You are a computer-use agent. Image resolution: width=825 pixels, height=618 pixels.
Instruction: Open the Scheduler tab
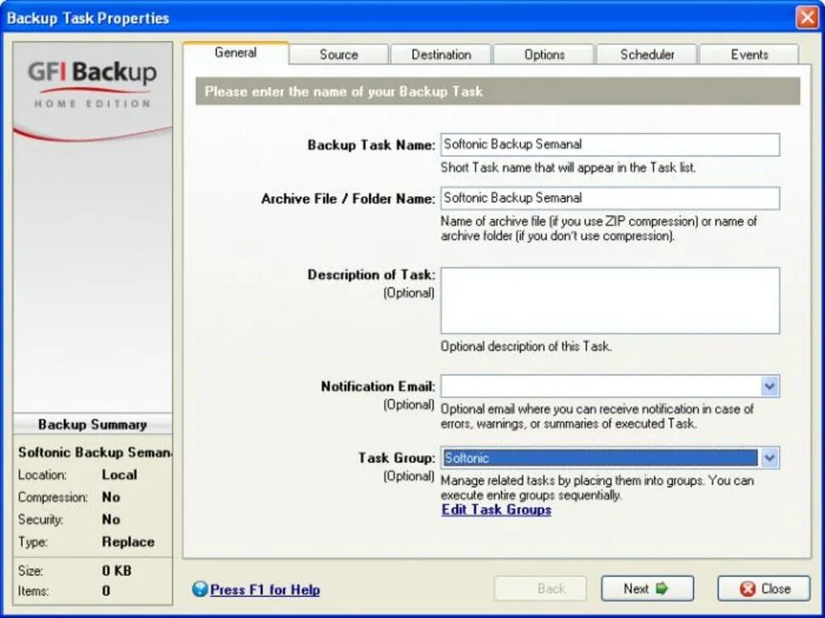[x=646, y=55]
